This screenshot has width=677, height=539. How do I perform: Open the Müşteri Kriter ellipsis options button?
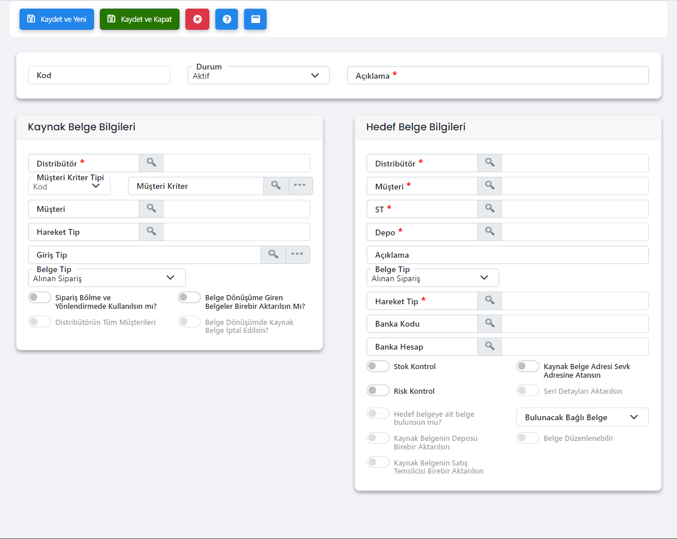tap(300, 185)
